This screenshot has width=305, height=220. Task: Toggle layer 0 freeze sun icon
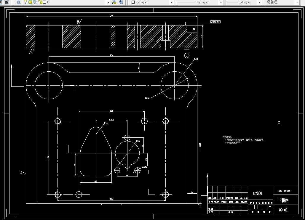click(30, 2)
